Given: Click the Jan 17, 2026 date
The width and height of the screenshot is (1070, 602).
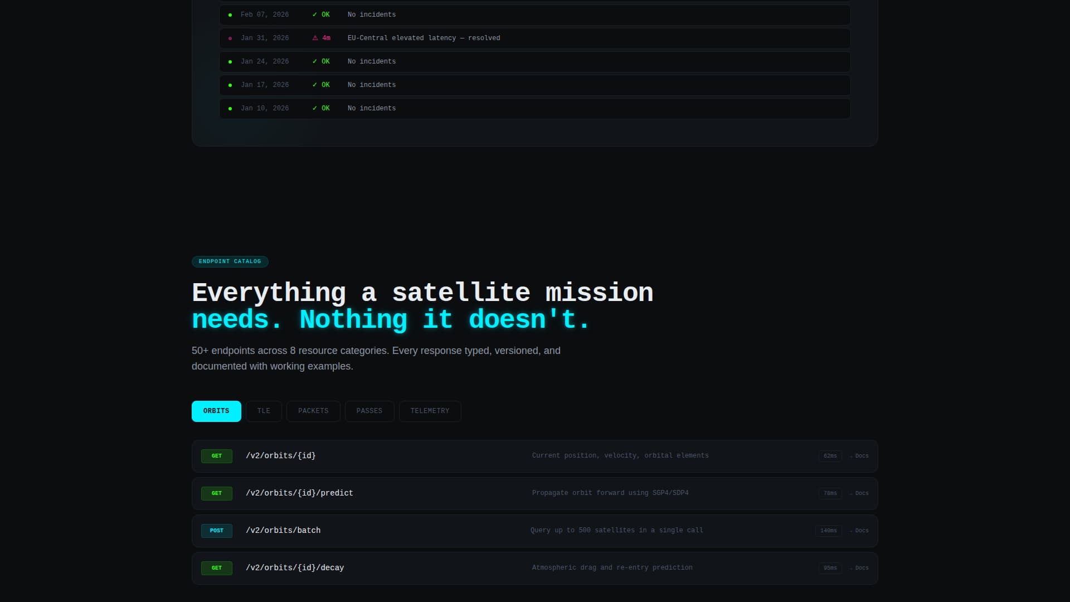Looking at the screenshot, I should coord(265,85).
